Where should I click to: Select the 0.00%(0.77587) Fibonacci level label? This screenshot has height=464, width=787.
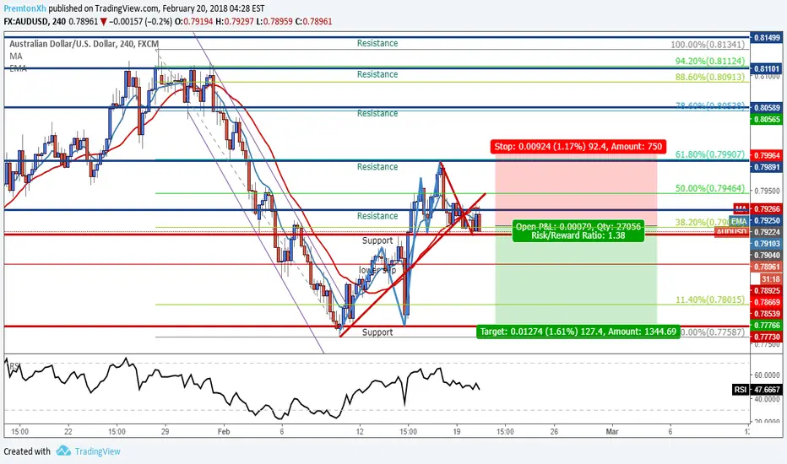tap(713, 332)
